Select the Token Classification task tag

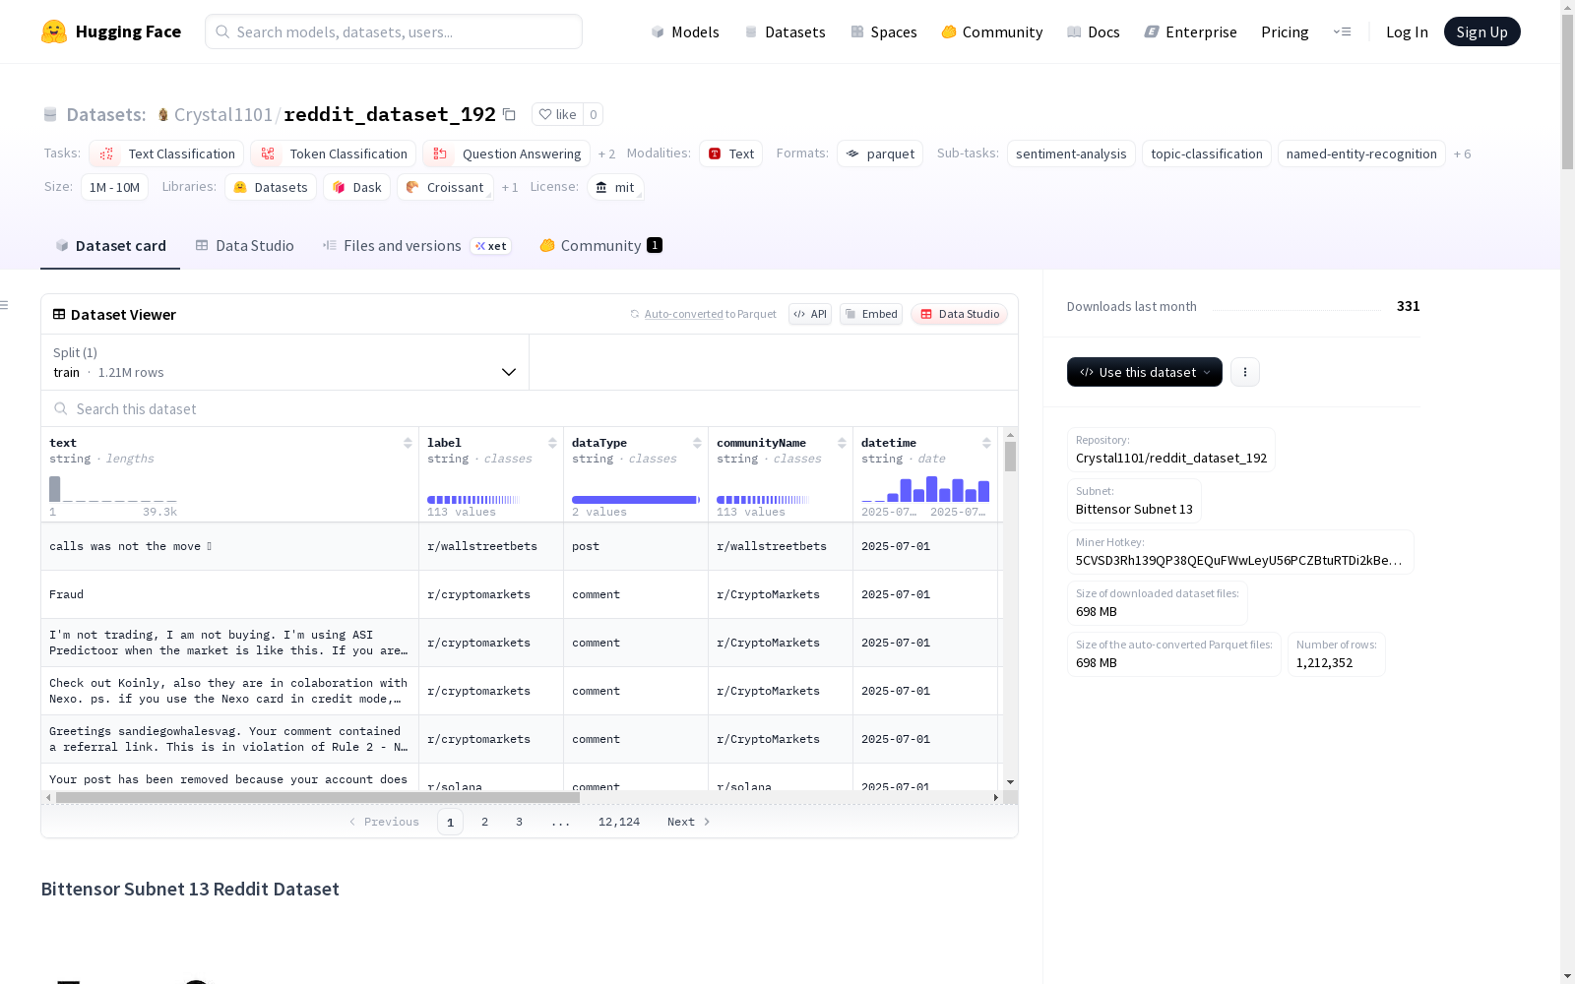point(333,154)
